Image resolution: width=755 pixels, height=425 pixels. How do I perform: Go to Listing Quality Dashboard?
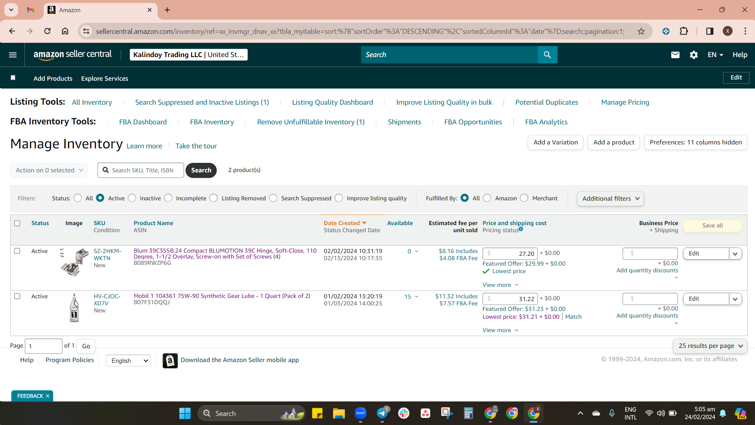coord(333,102)
